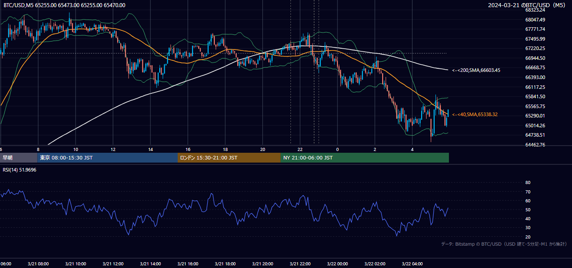Pick the 67220.25 price axis label
572x268 pixels.
click(x=535, y=48)
